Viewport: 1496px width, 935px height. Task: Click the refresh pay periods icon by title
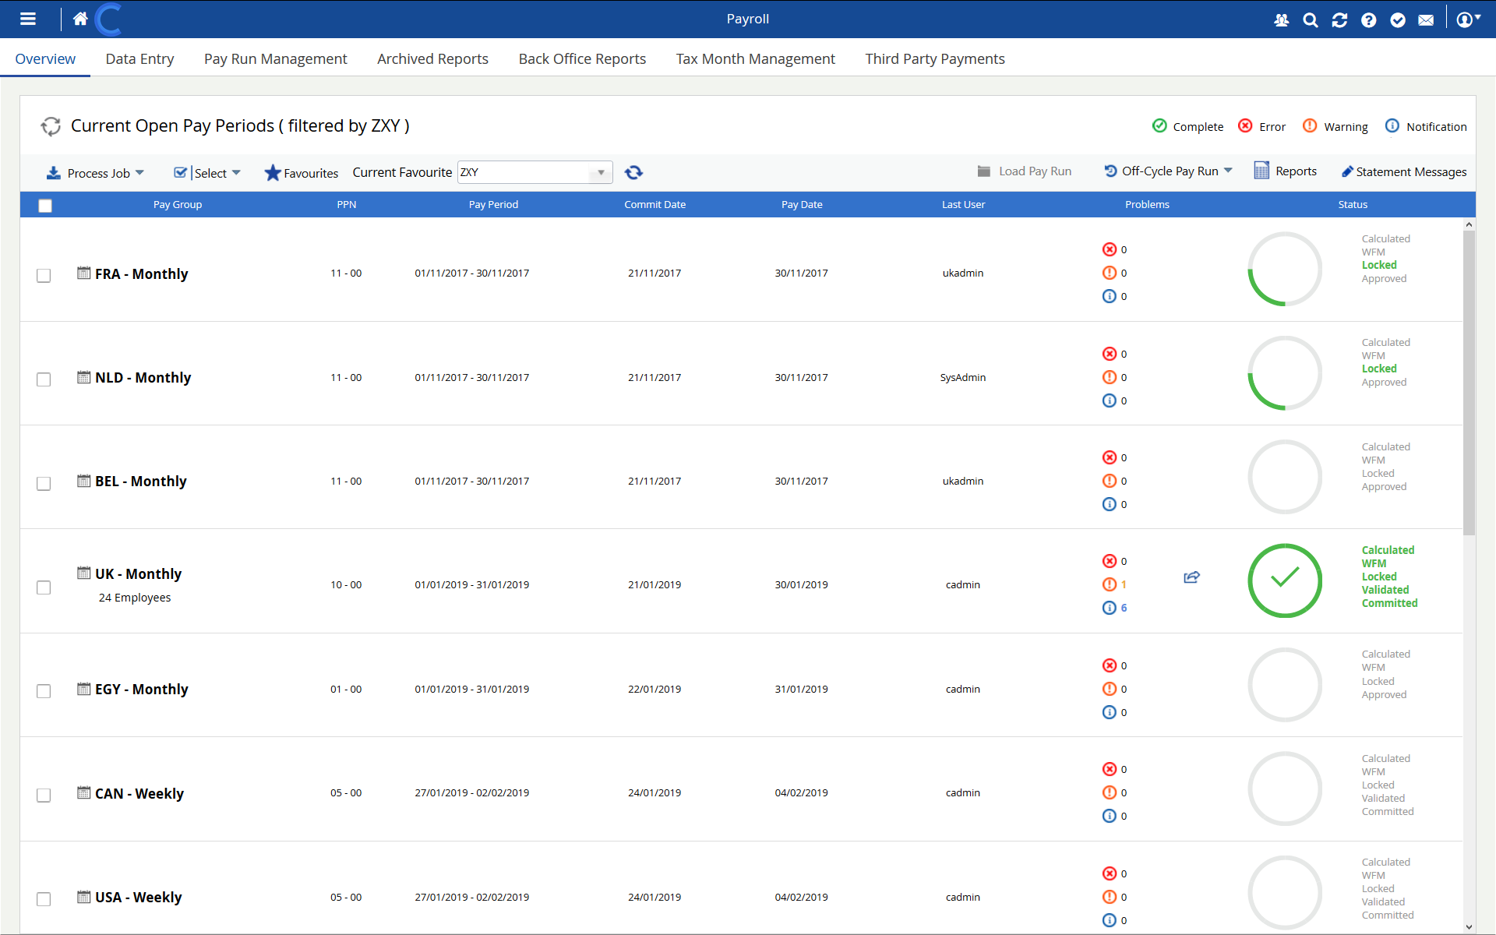click(51, 126)
